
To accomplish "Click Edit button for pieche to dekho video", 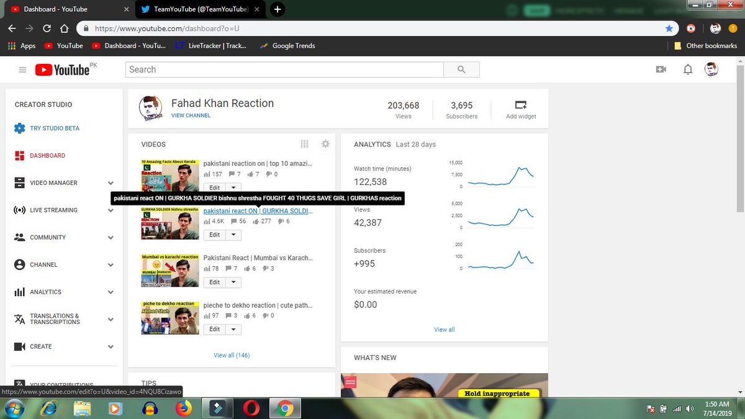I will click(x=214, y=330).
